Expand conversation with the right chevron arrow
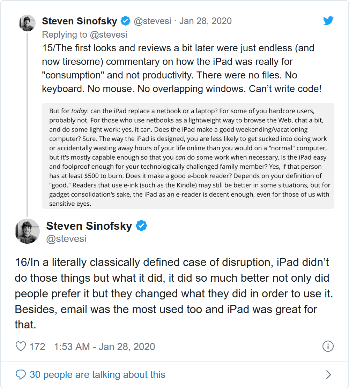This screenshot has width=349, height=388. click(328, 375)
